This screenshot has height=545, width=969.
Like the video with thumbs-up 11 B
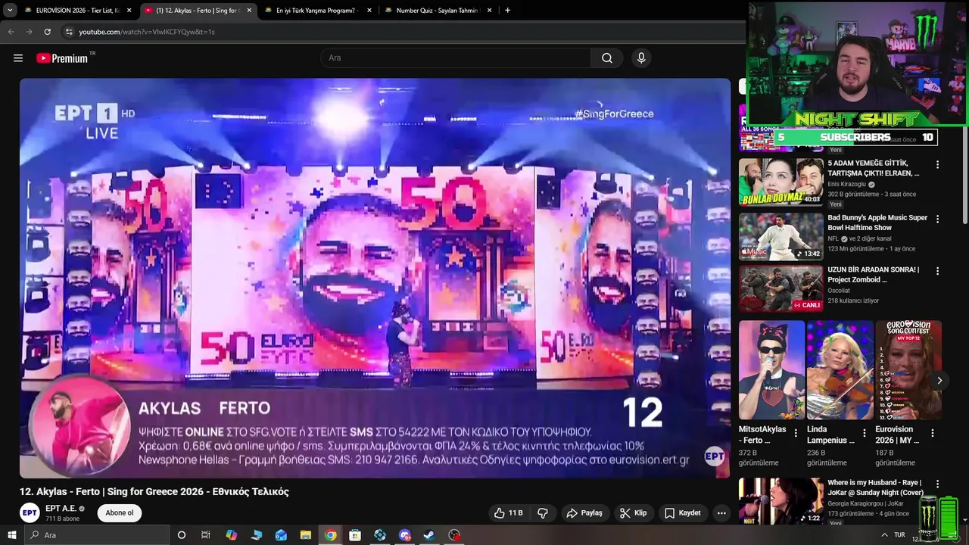[508, 513]
